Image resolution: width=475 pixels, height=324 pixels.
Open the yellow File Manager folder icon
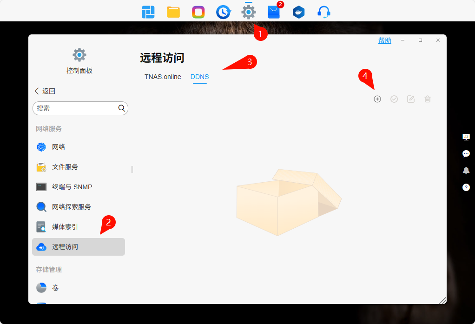(173, 12)
